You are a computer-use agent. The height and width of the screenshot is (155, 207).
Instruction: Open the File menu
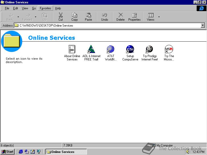tap(7, 8)
